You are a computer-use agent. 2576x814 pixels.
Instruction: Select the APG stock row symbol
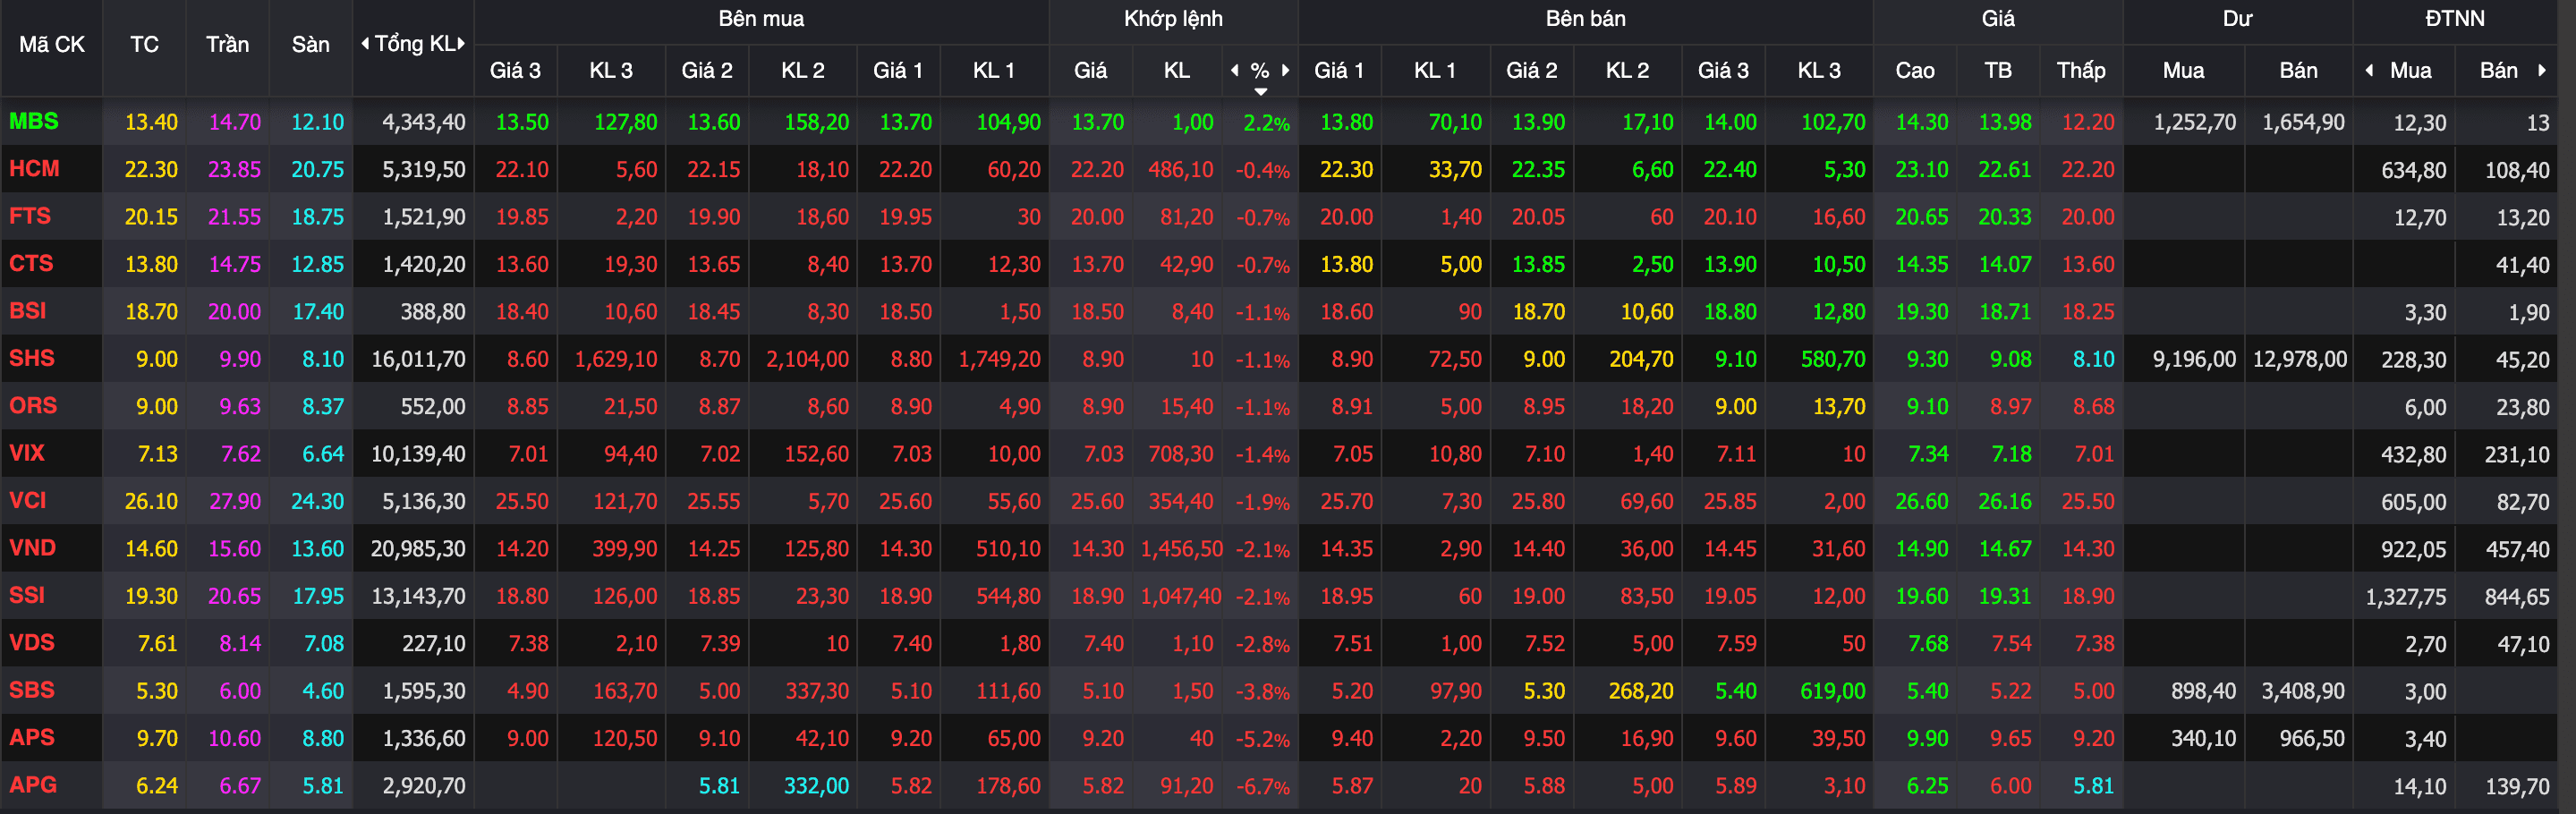coord(33,785)
